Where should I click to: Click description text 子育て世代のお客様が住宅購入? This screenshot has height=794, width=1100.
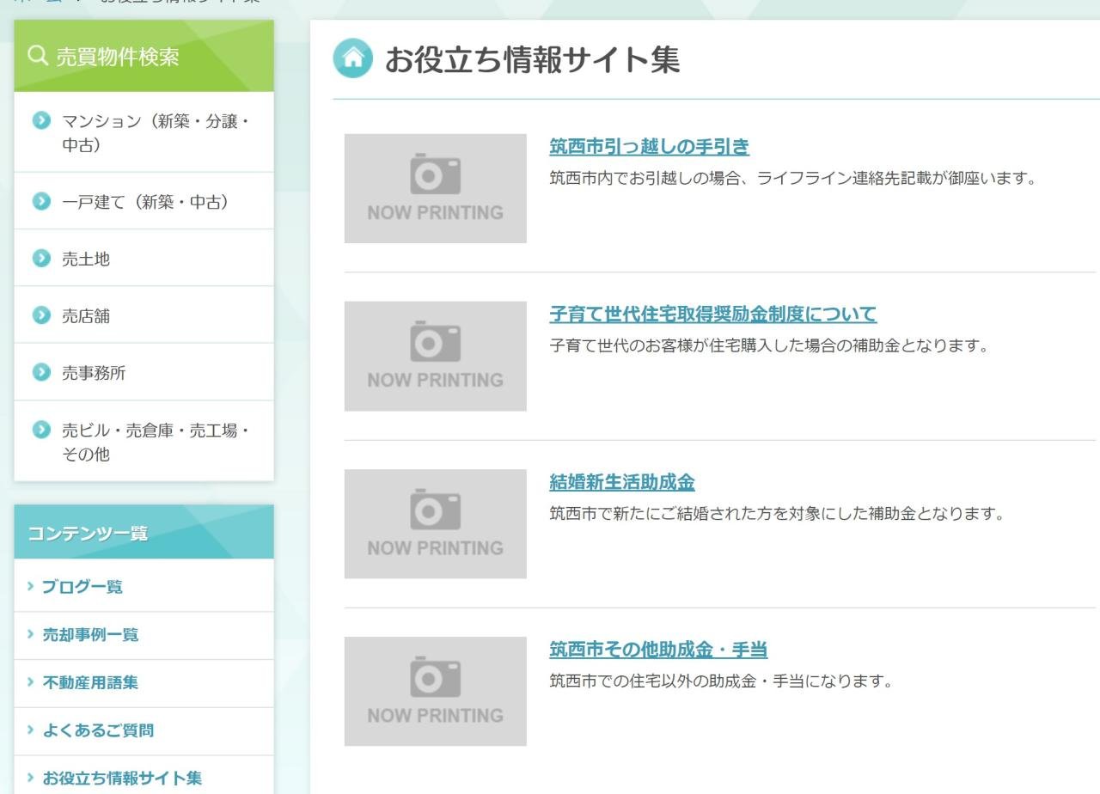click(769, 347)
